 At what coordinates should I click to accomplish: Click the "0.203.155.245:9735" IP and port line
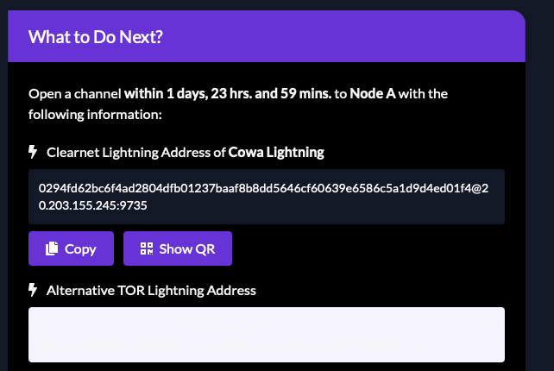[x=96, y=205]
